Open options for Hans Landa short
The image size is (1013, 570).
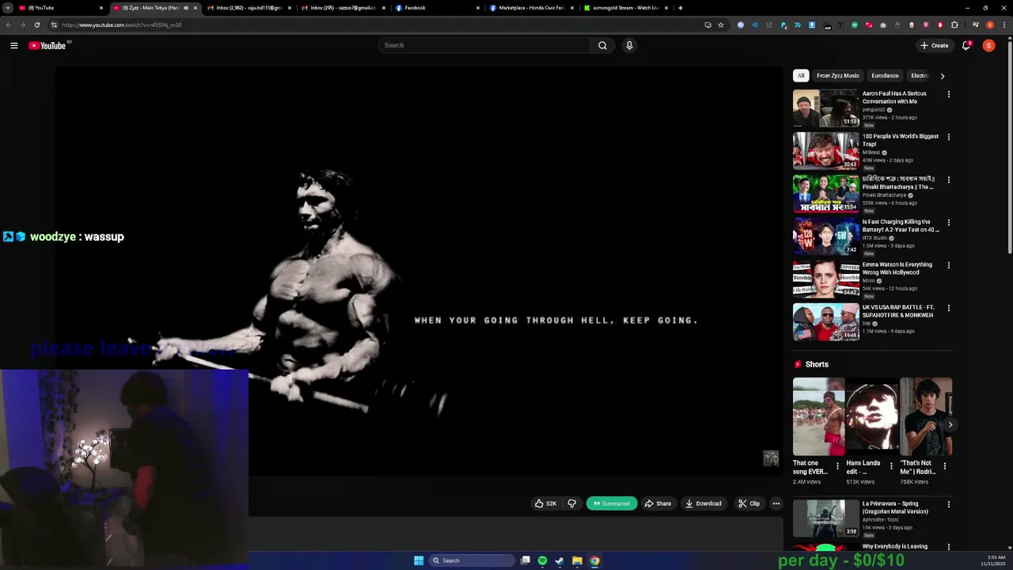[x=891, y=466]
